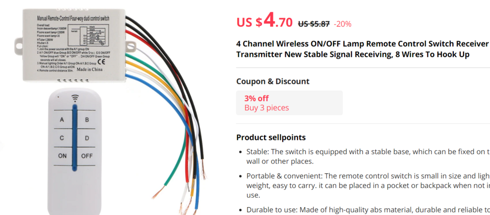Select the "3% off" coupon offer
The width and height of the screenshot is (490, 215).
coord(256,98)
